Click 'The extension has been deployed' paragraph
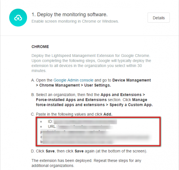The image size is (179, 170). pyautogui.click(x=86, y=163)
